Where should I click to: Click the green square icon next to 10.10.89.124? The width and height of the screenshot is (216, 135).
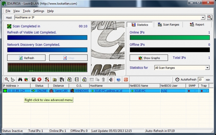(x=5, y=91)
